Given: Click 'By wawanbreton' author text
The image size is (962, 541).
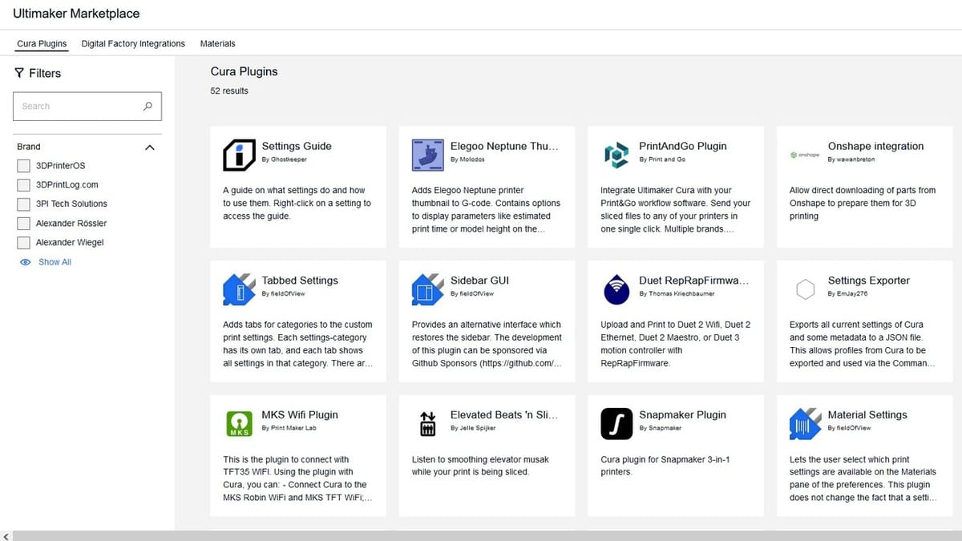Looking at the screenshot, I should point(851,159).
